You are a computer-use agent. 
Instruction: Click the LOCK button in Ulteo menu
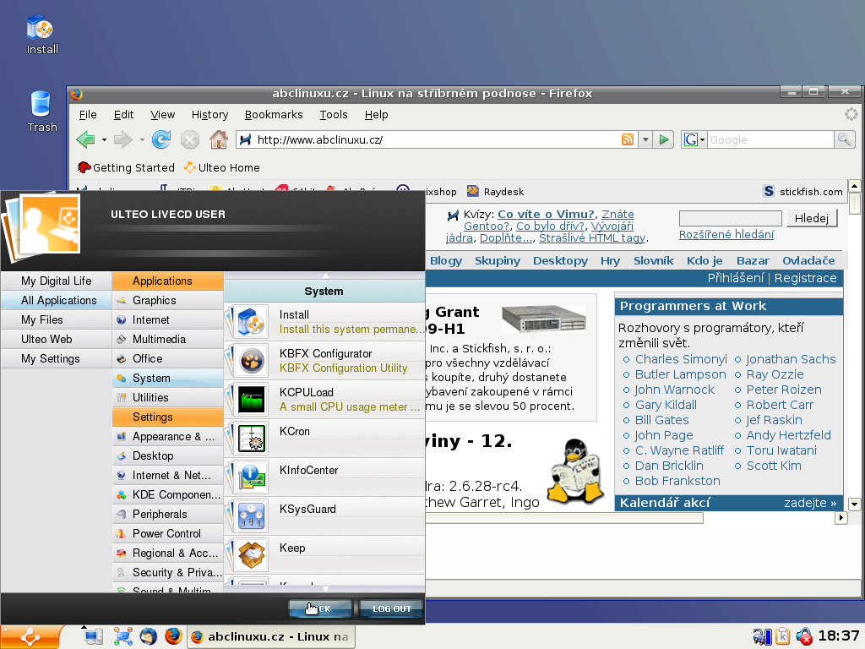pyautogui.click(x=320, y=608)
